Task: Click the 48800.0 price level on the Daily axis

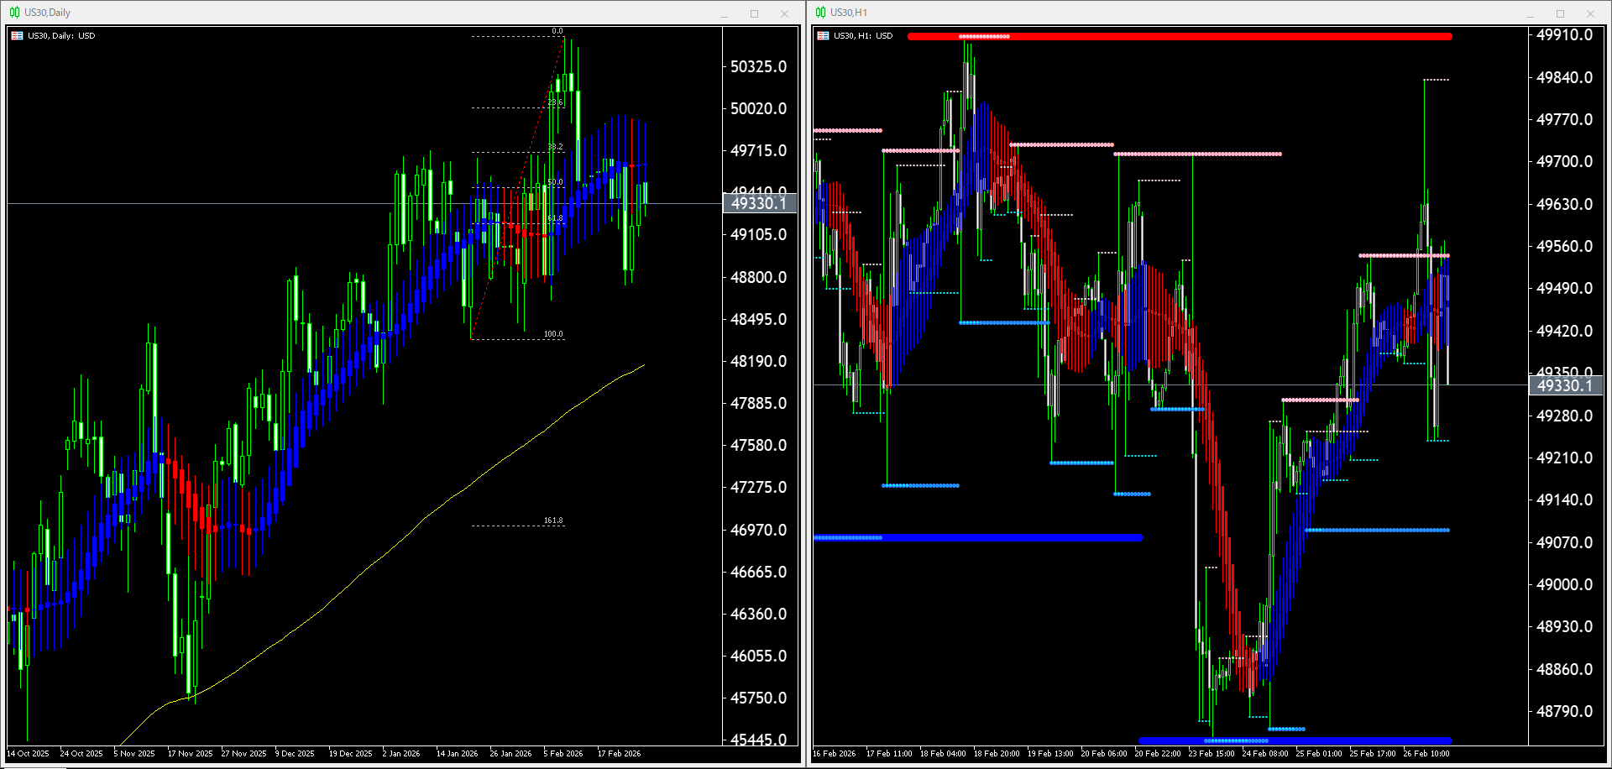Action: tap(759, 277)
